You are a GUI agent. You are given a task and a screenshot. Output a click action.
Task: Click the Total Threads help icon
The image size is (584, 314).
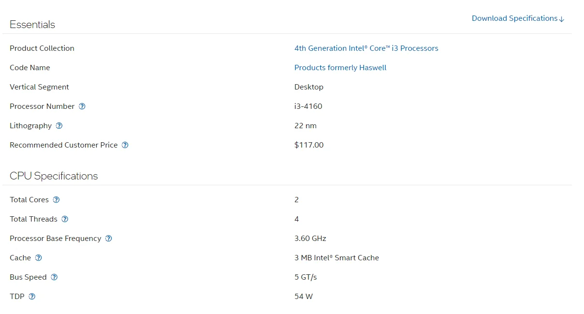pyautogui.click(x=65, y=219)
